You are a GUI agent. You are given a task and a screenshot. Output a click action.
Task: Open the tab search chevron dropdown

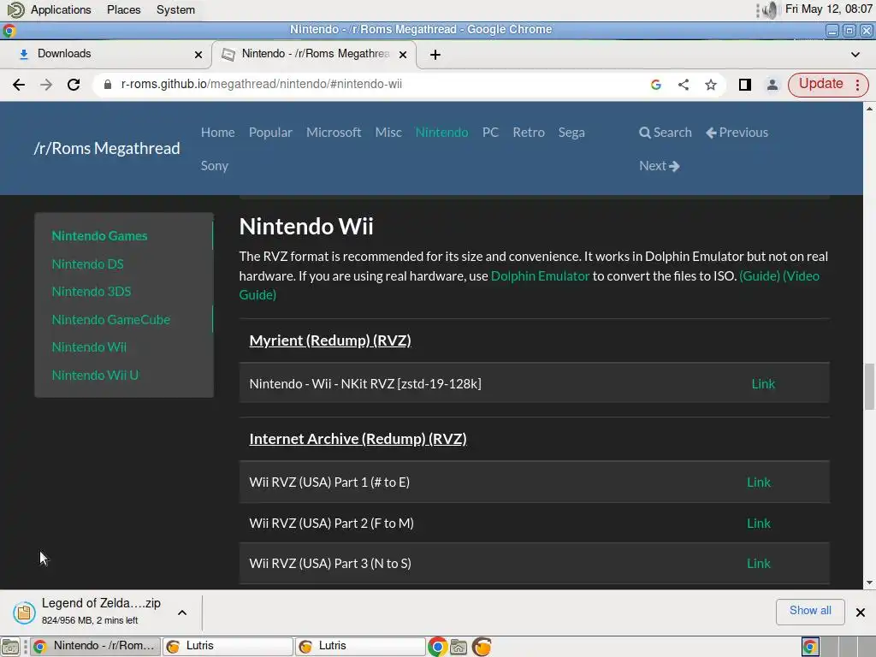point(855,54)
